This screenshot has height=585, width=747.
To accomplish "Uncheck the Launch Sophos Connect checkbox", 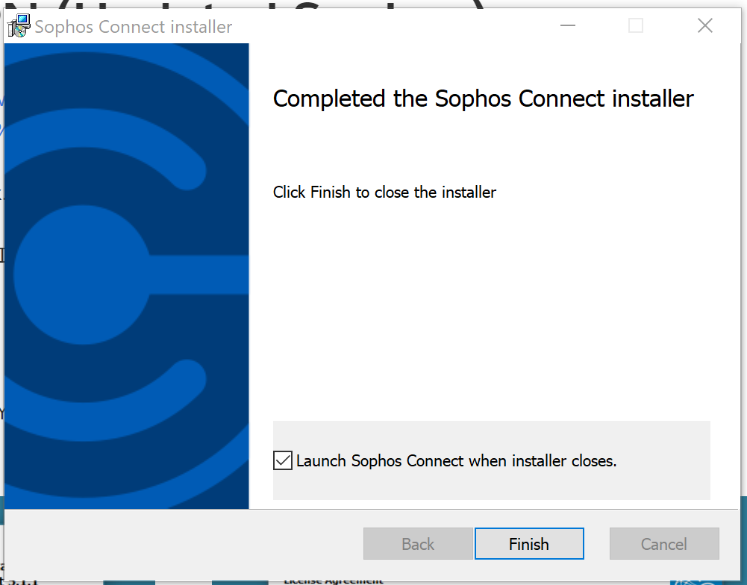I will click(x=283, y=461).
